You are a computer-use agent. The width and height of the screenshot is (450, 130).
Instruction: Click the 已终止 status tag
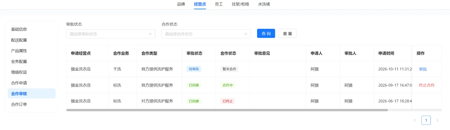228,101
